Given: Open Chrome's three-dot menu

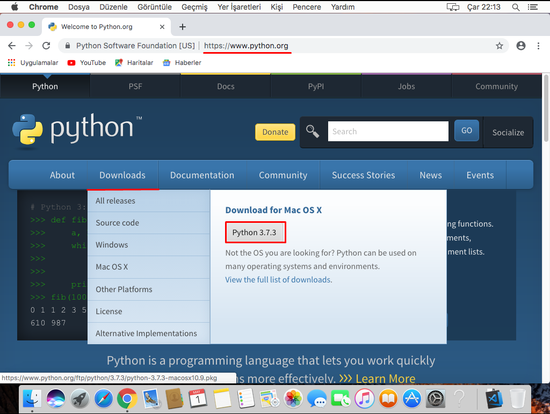Looking at the screenshot, I should coord(539,46).
